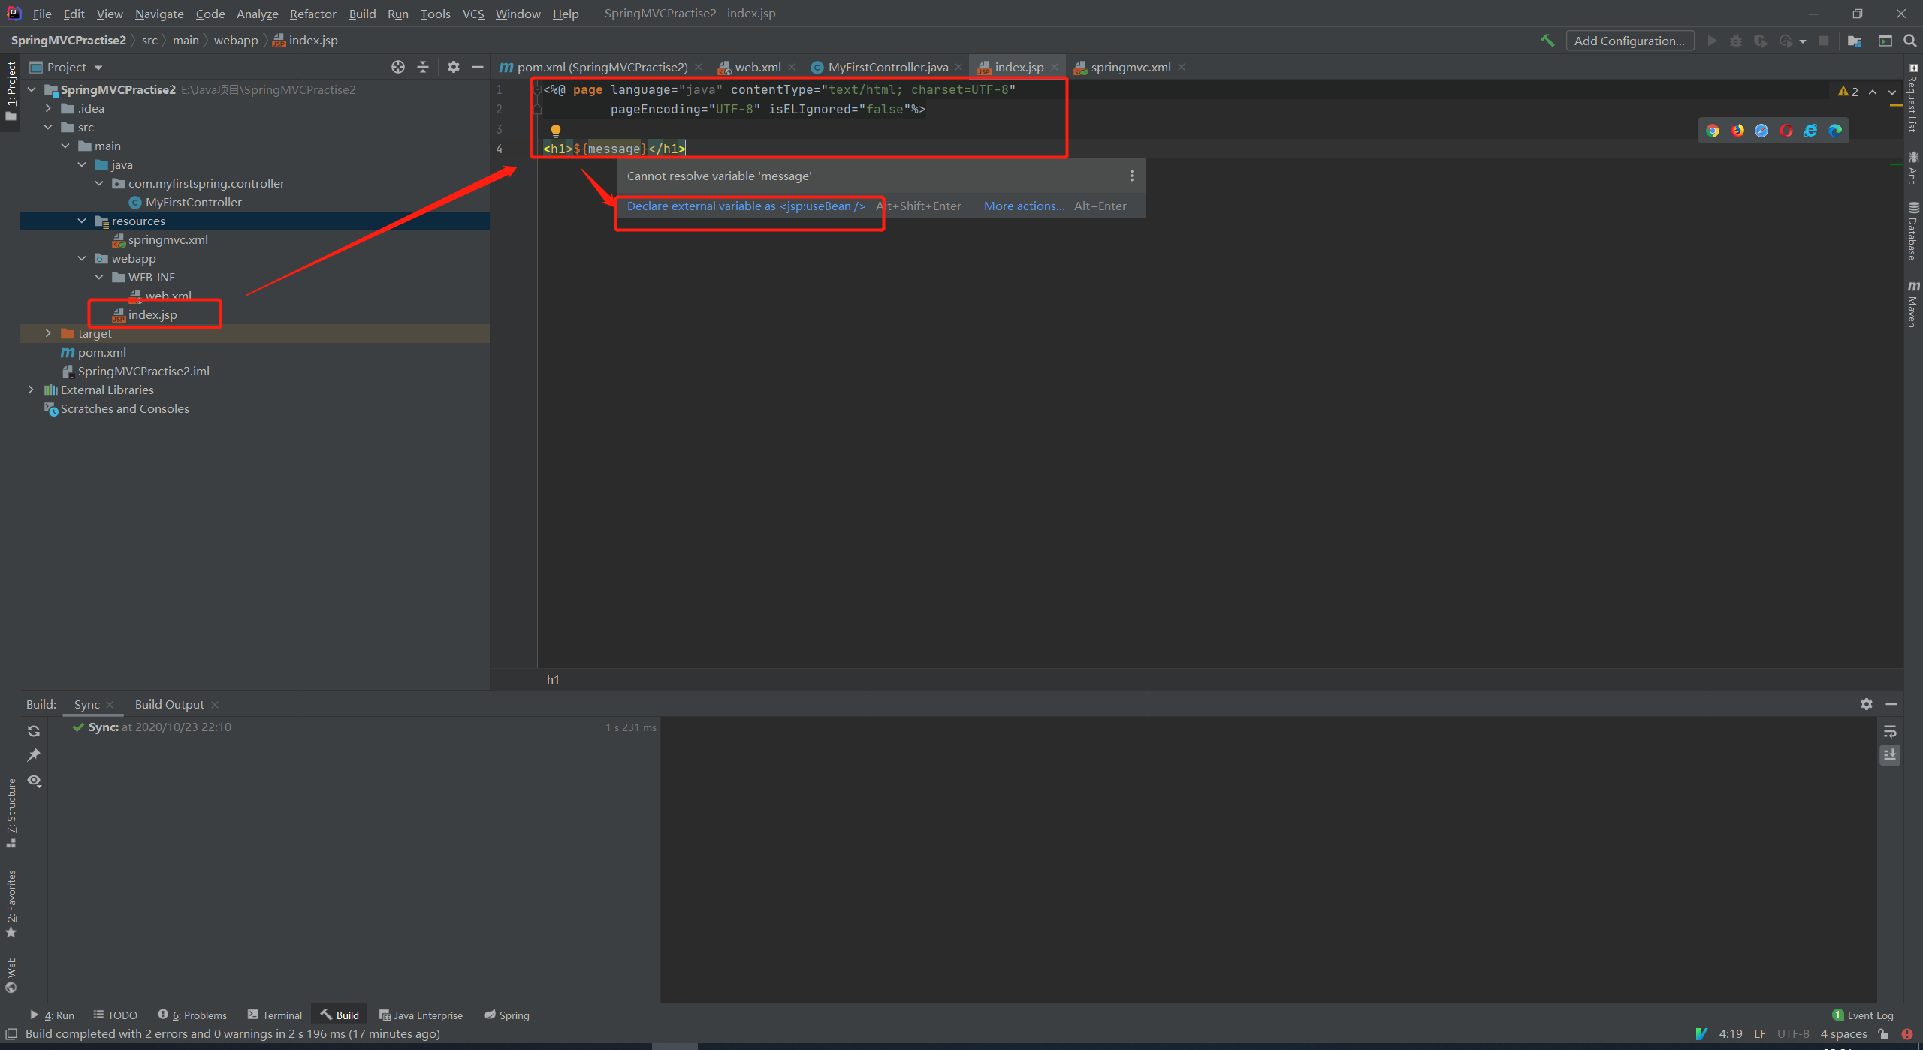Click the More actions link
This screenshot has width=1923, height=1050.
pos(1024,206)
